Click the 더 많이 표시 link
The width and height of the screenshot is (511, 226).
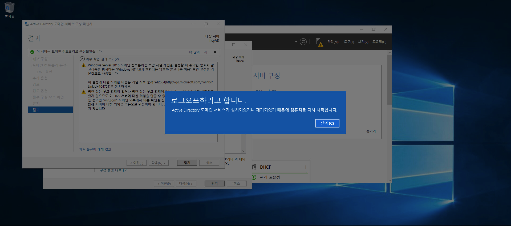pos(198,52)
